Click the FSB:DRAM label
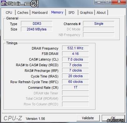The image size is (127, 123). 50,54
